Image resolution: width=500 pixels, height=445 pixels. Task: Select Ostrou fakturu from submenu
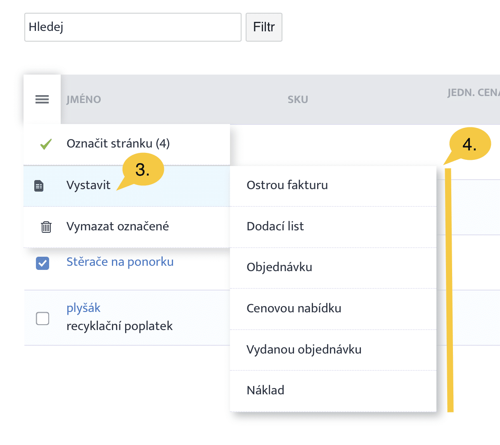click(x=287, y=185)
